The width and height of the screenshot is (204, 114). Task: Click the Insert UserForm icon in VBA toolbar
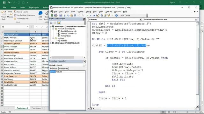point(55,16)
